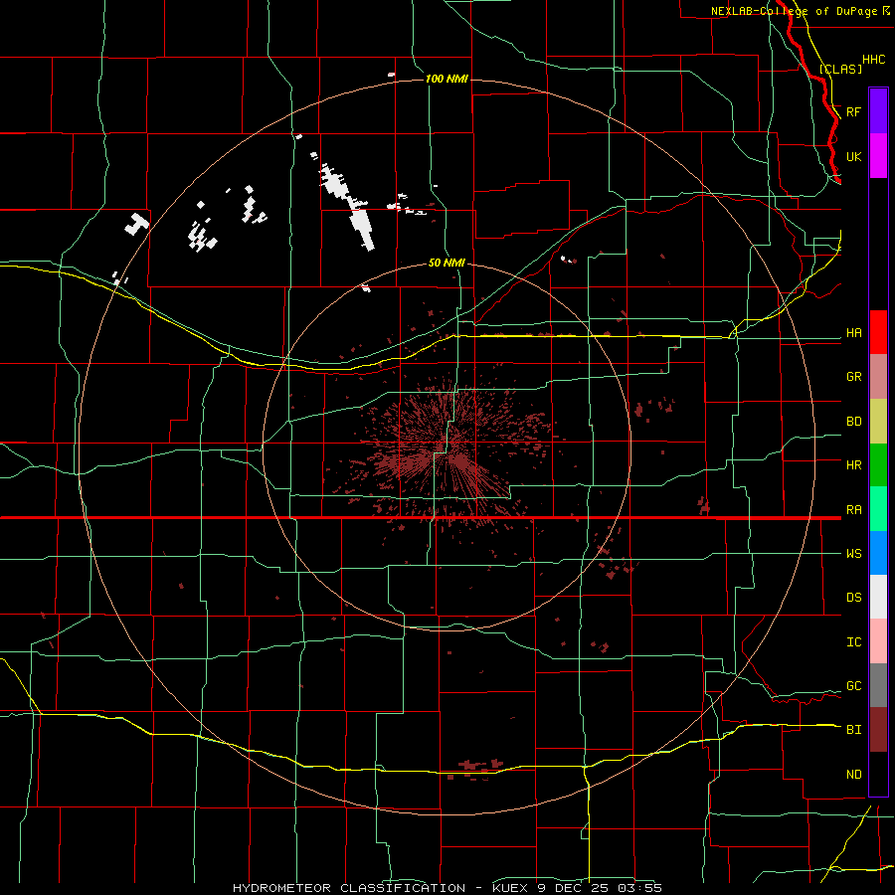895x895 pixels.
Task: Click the "WS" legend label
Action: point(854,554)
